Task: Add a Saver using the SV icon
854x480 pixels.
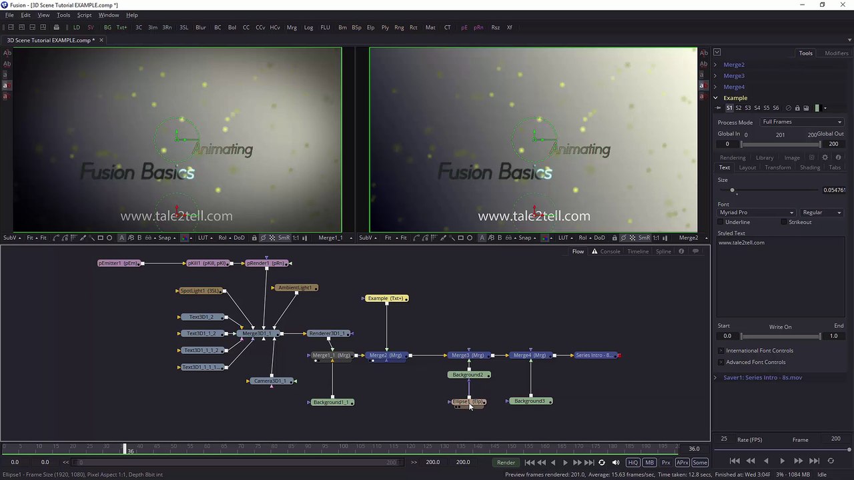Action: (91, 27)
